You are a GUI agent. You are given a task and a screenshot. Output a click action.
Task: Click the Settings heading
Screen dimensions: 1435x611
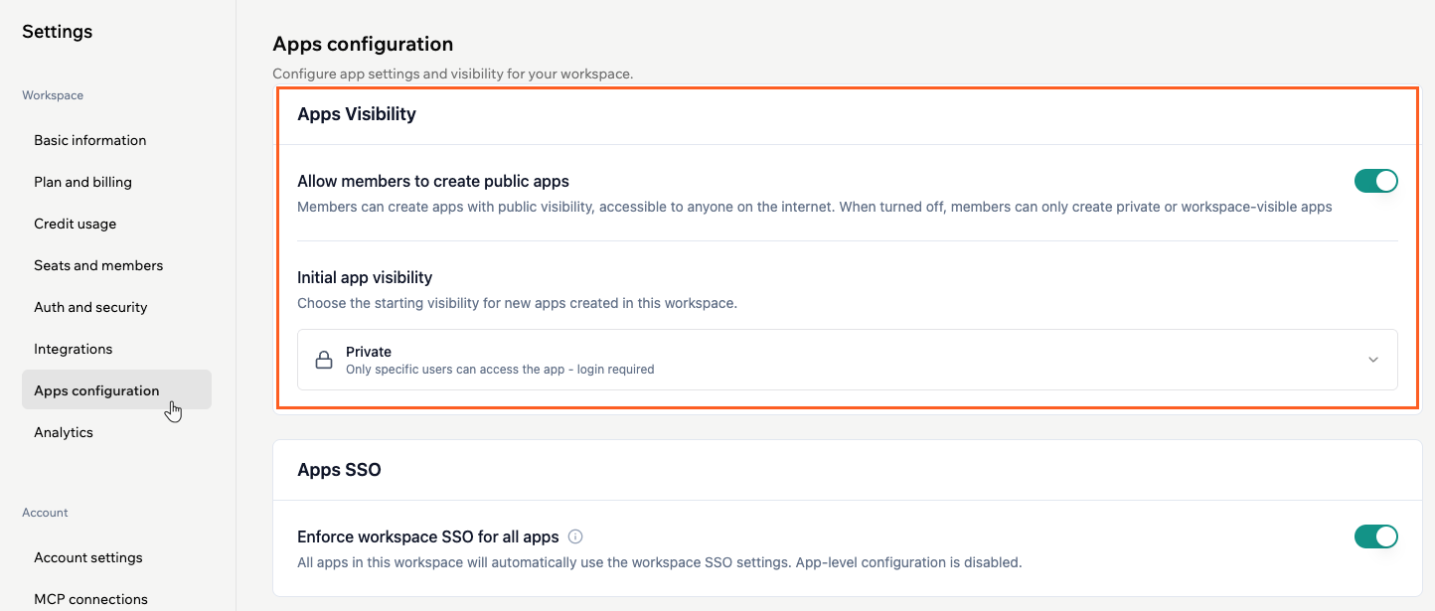click(57, 32)
